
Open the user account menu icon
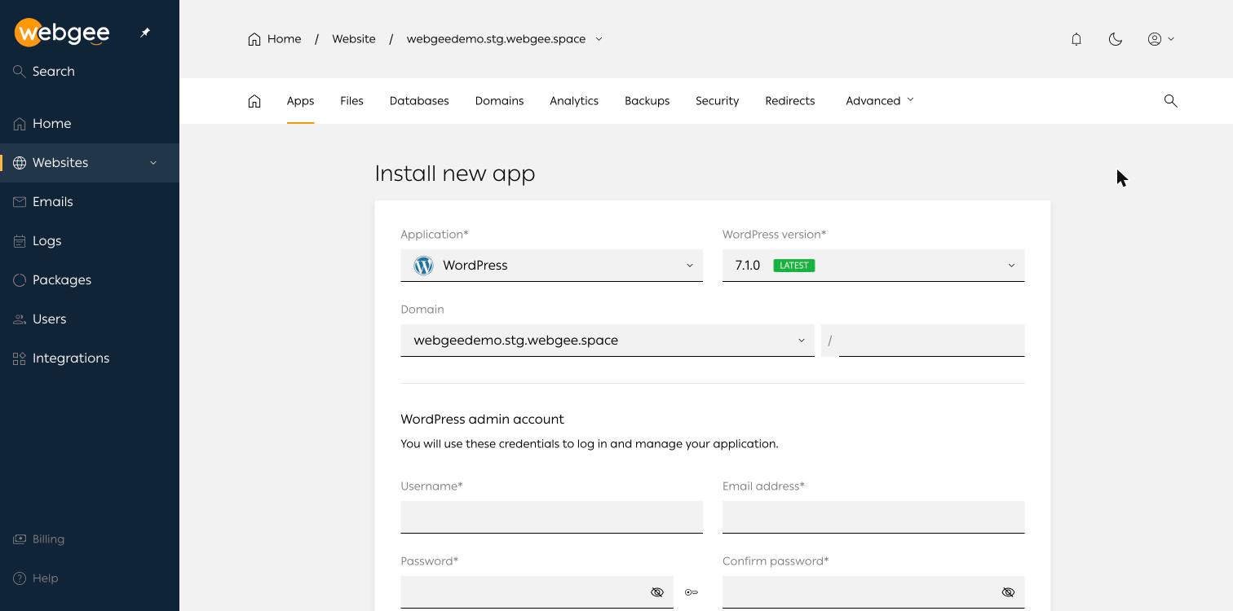(1155, 39)
